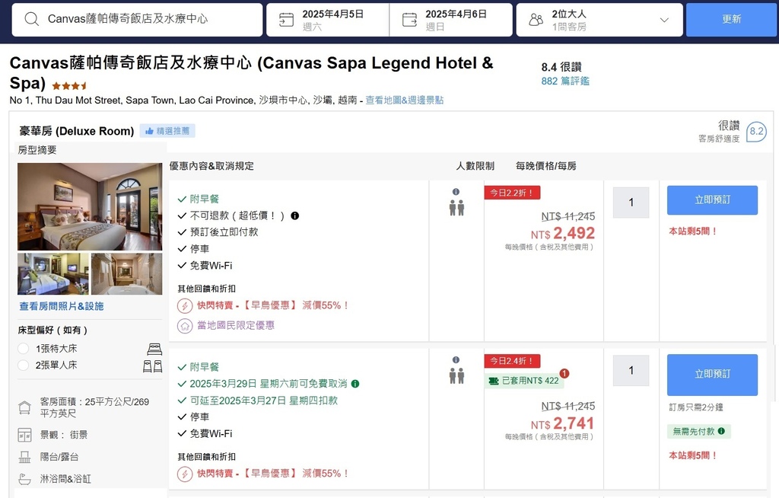Viewport: 779px width, 498px height.
Task: Select the 2張單人床 bed option
Action: [23, 366]
